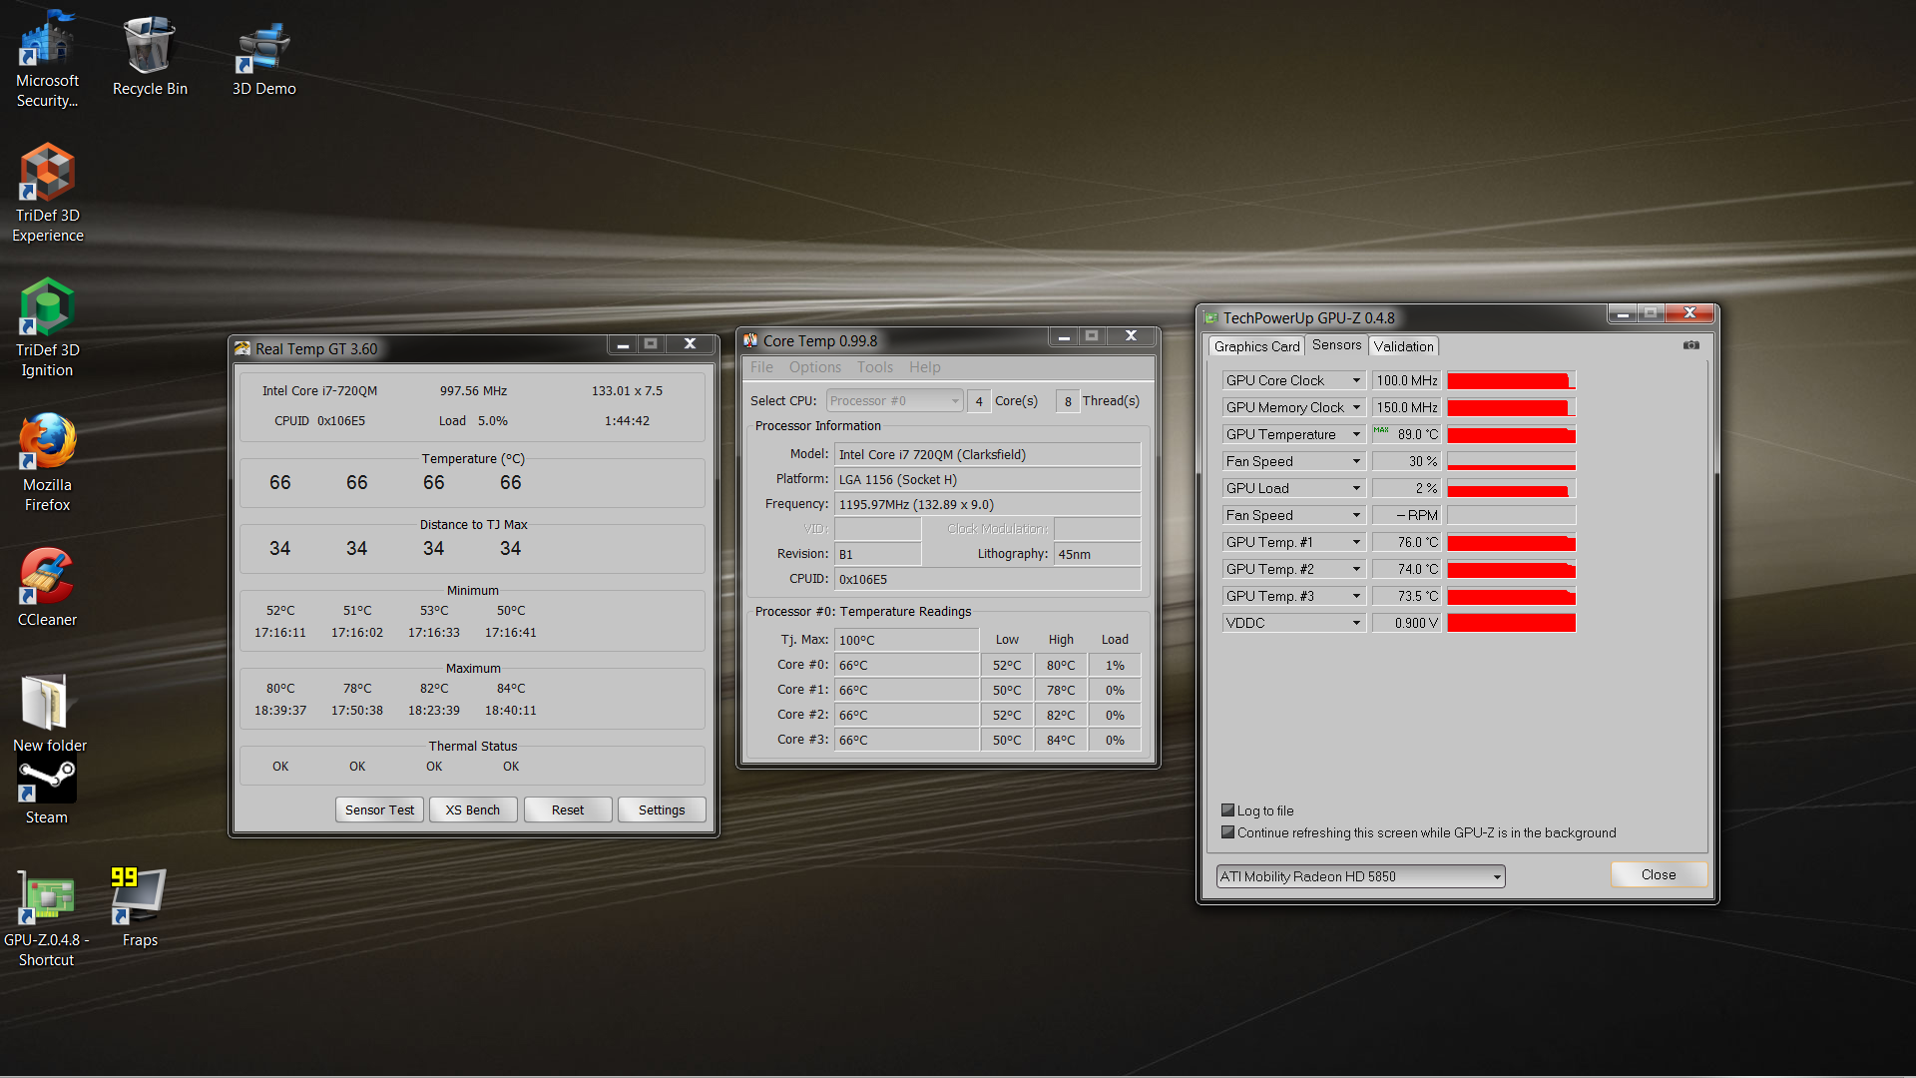Click the Core #0 66°C reading
The height and width of the screenshot is (1078, 1916).
pos(906,665)
